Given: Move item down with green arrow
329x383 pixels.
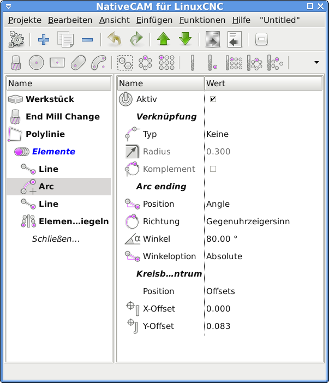Looking at the screenshot, I should click(185, 39).
